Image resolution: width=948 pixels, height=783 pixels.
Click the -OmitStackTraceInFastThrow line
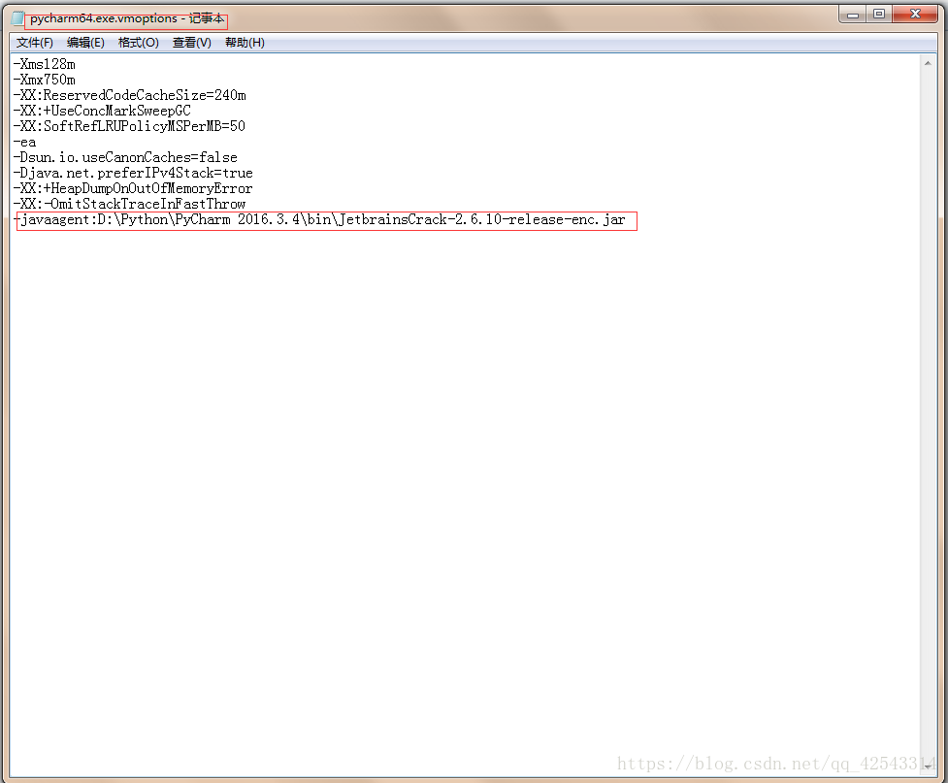129,205
